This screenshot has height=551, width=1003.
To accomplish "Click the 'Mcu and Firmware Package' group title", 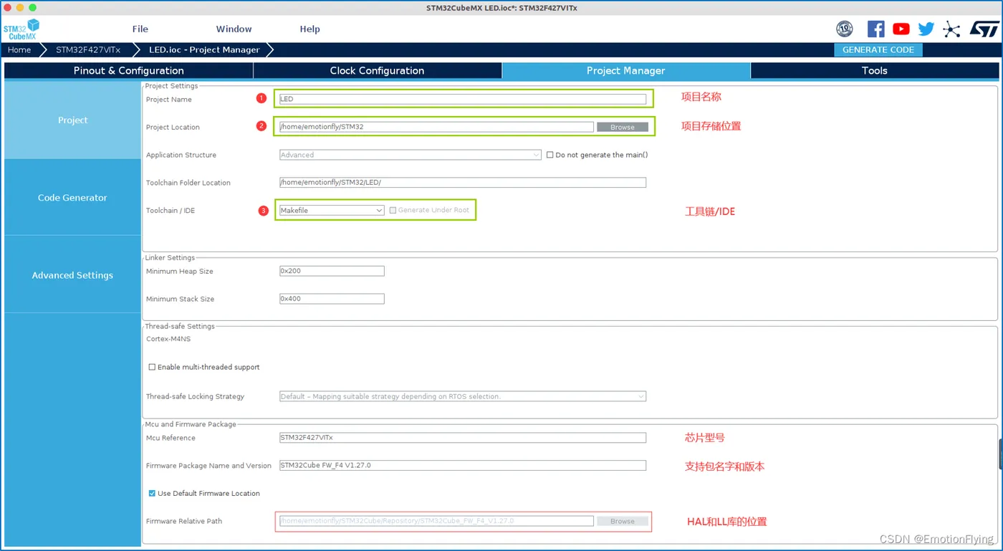I will click(x=191, y=424).
